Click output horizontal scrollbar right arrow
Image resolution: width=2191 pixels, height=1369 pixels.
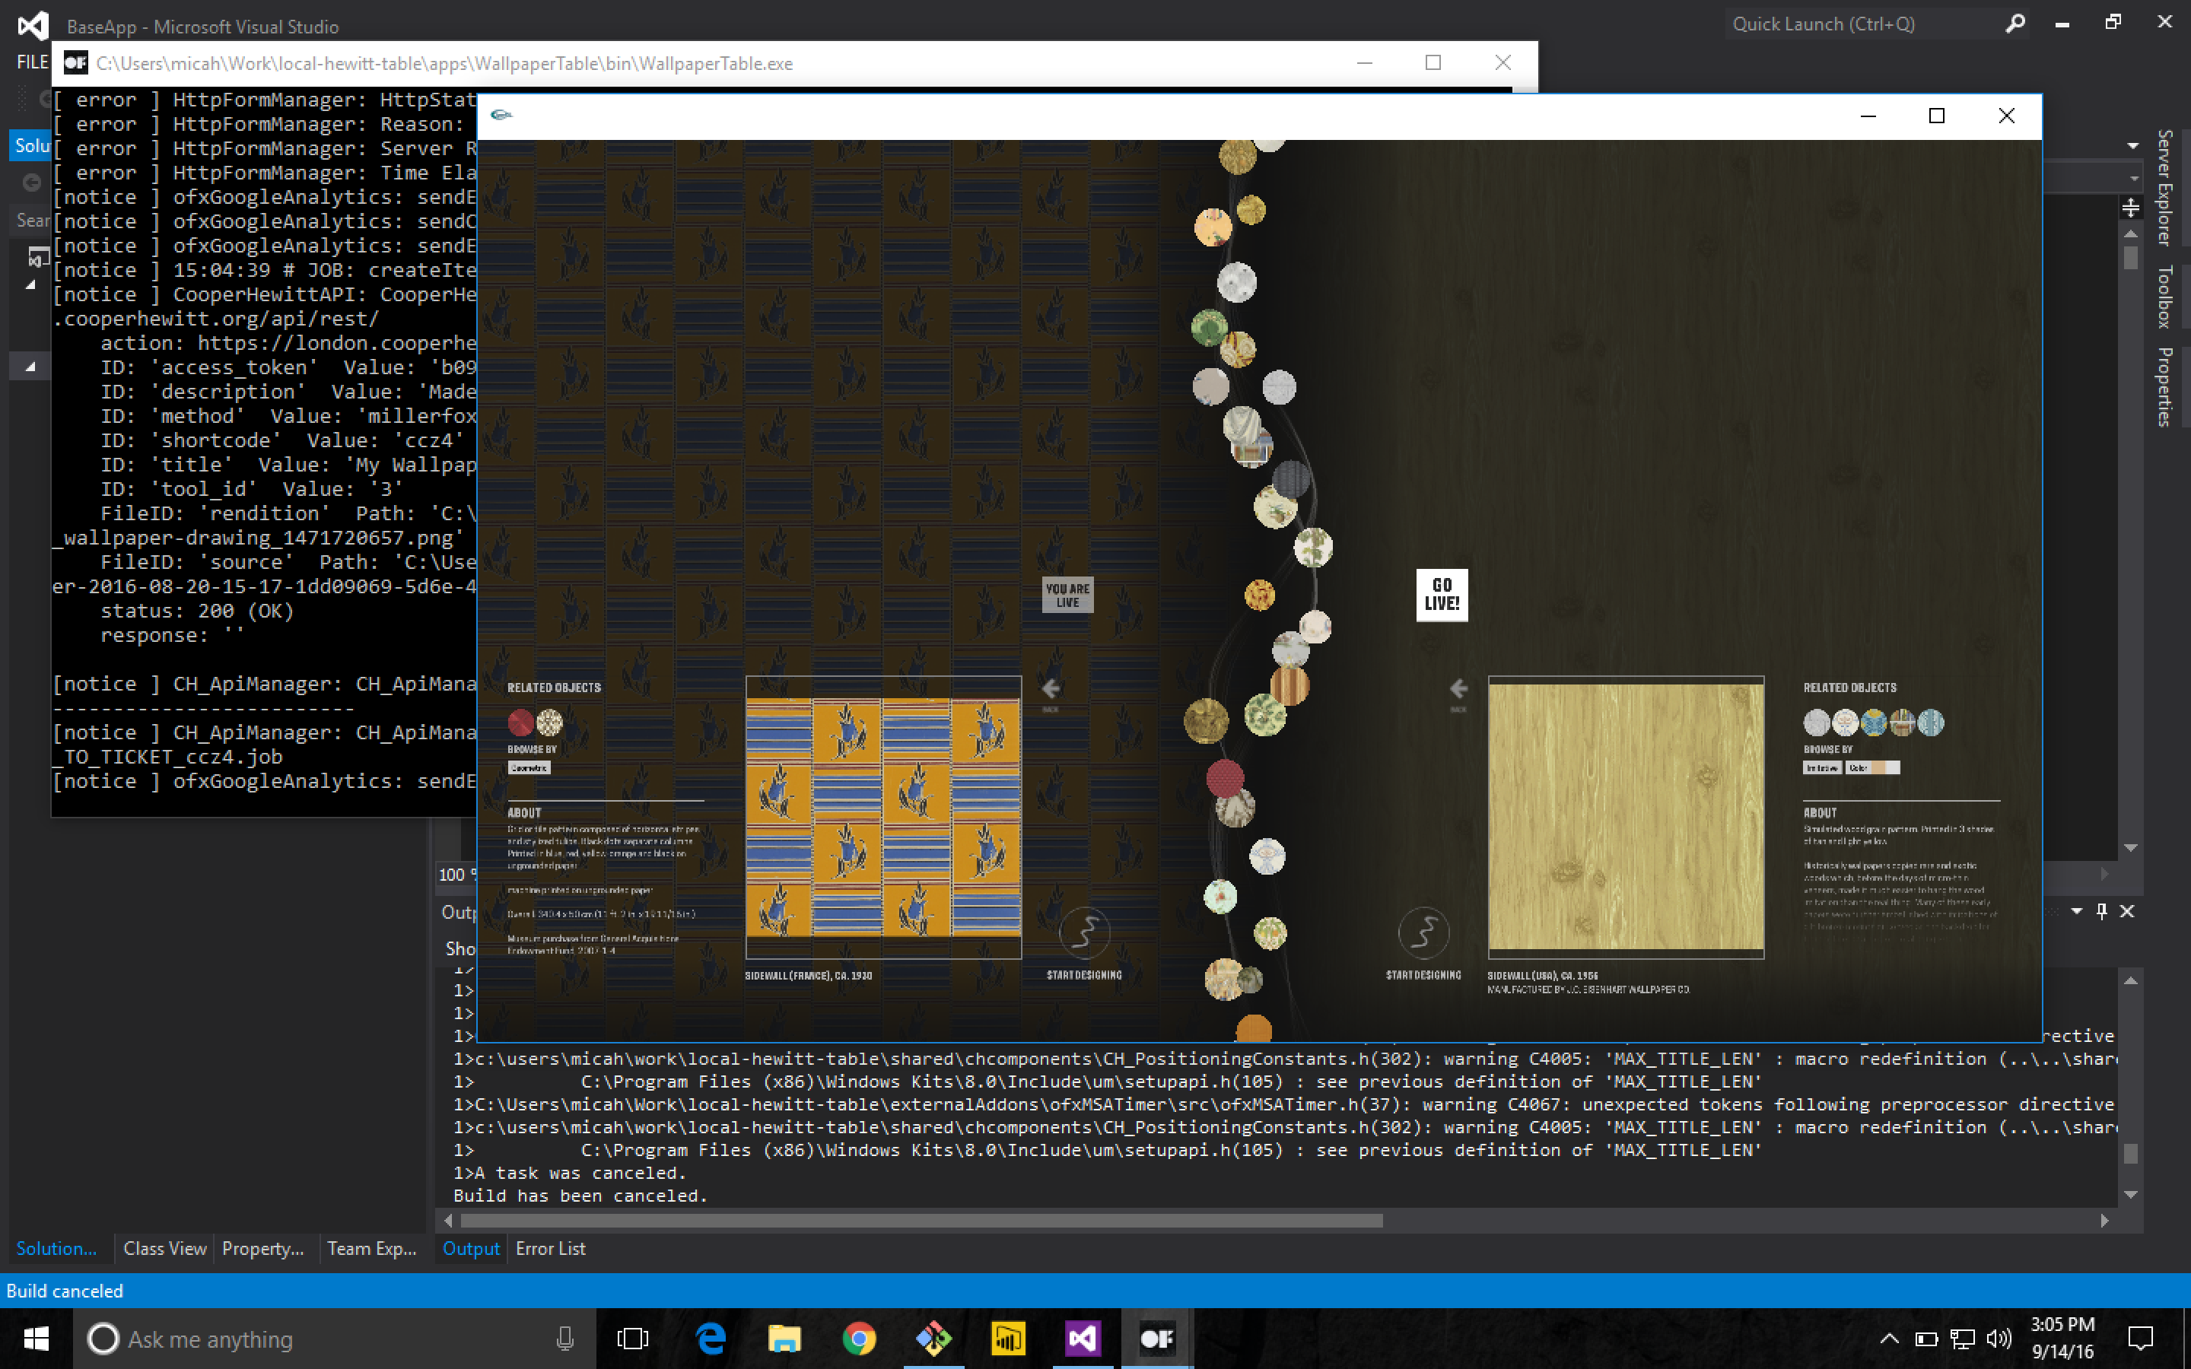tap(2105, 1221)
